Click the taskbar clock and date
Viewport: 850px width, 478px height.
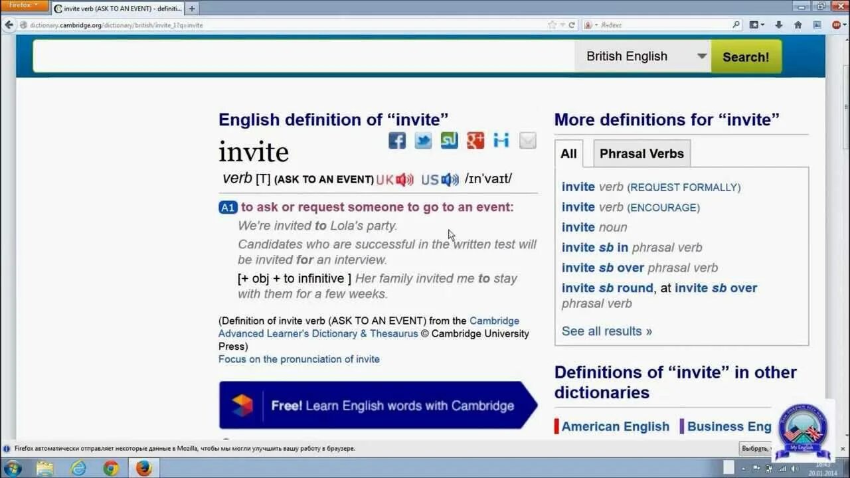[823, 469]
